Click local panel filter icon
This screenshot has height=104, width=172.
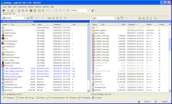[31, 18]
